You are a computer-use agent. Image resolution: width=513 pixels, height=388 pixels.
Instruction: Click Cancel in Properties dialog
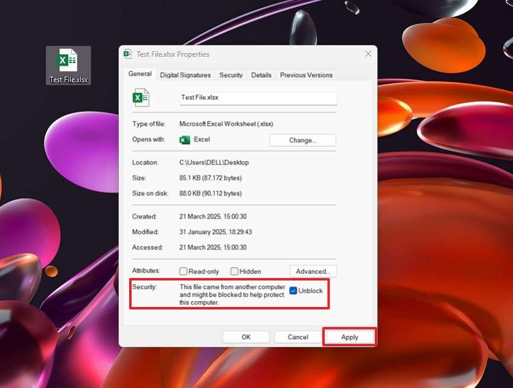[x=298, y=337]
